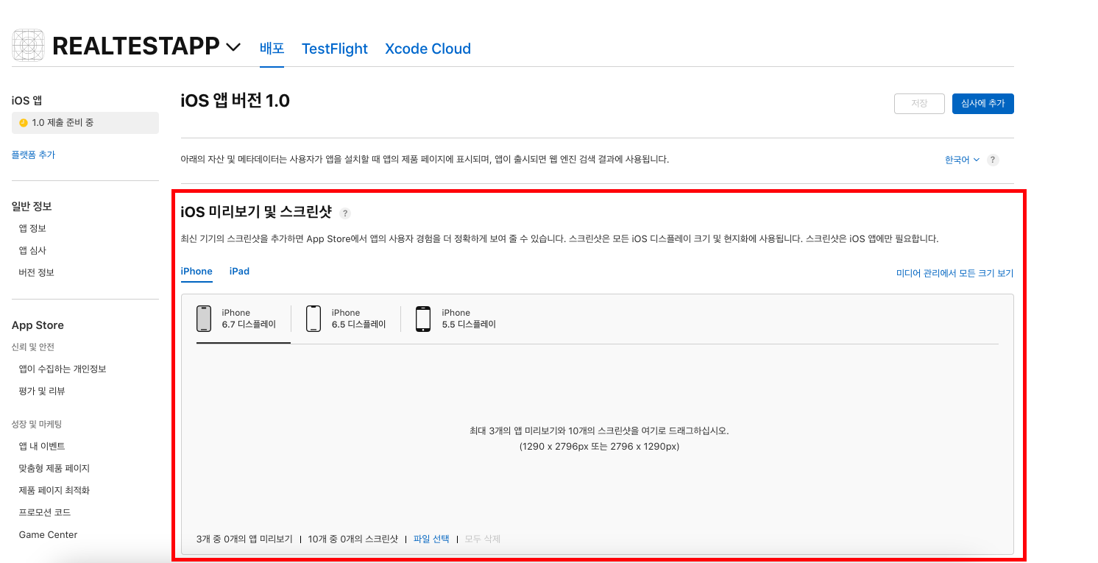The image size is (1098, 563).
Task: Click the iPhone 6.5 display phone icon
Action: click(x=314, y=319)
